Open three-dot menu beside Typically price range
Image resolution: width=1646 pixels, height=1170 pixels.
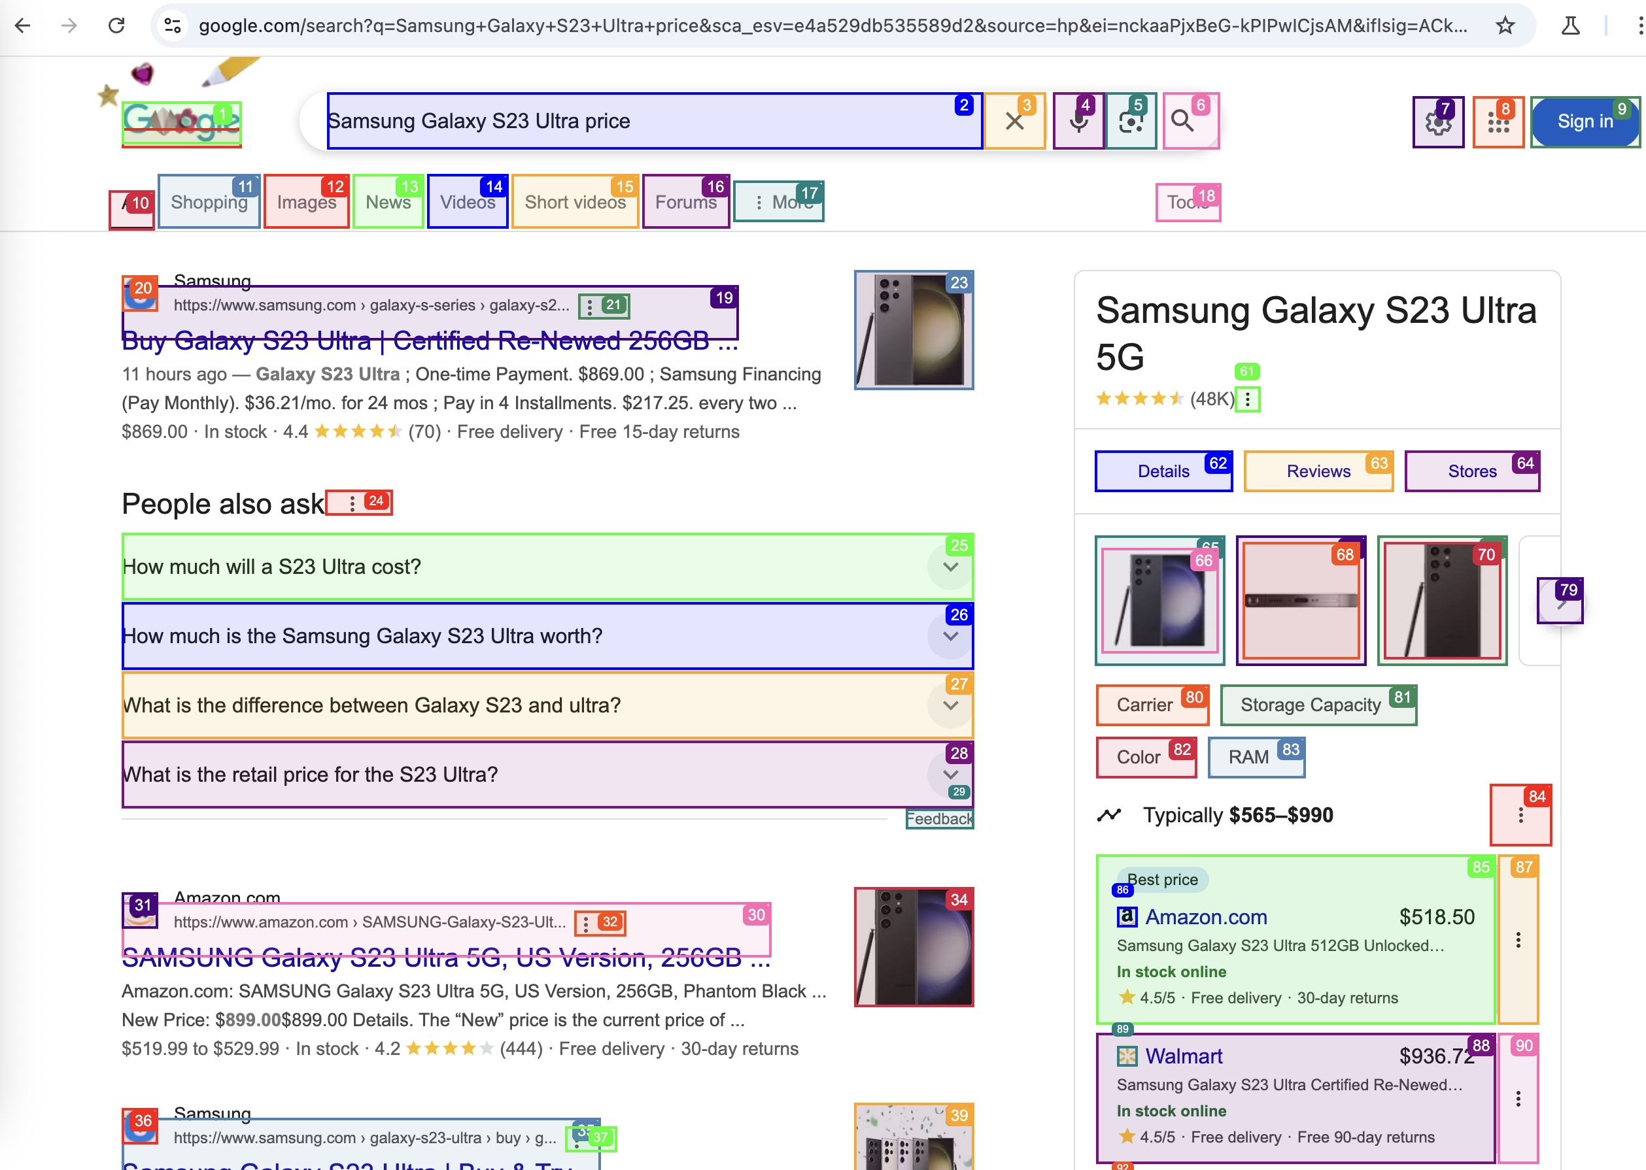(1520, 815)
